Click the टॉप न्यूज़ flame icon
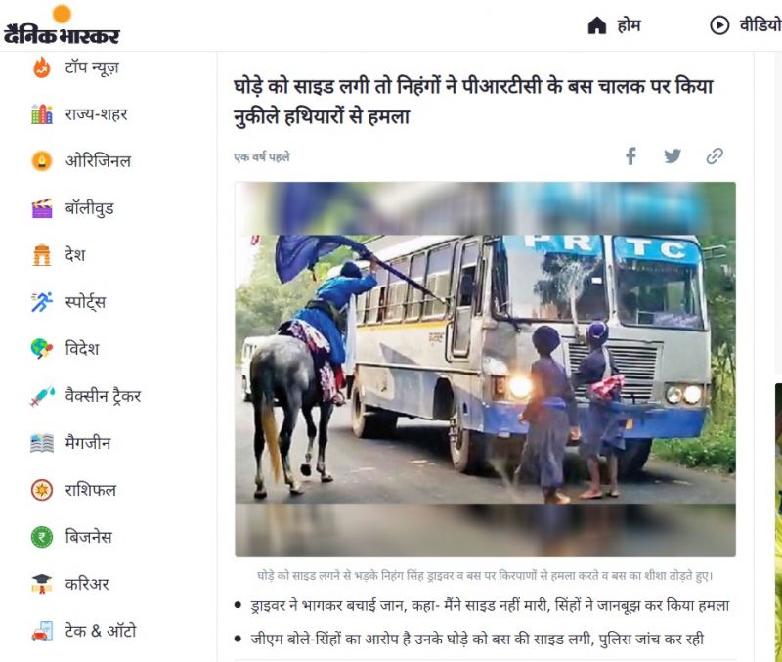 [42, 67]
